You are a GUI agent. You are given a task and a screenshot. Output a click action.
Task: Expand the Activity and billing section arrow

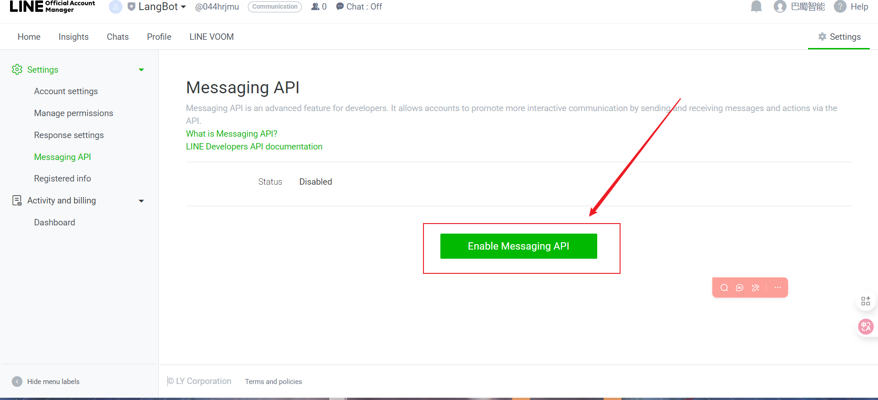tap(141, 201)
